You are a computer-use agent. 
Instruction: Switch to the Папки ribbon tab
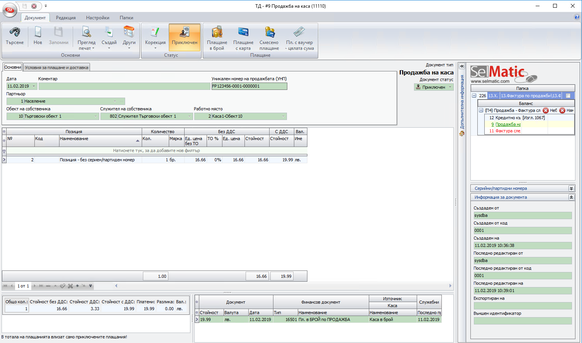[126, 18]
